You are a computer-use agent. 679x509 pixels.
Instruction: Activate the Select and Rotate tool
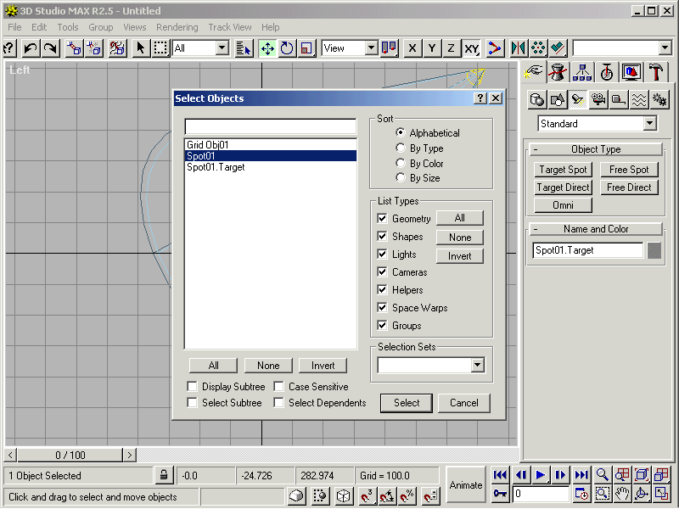[287, 48]
